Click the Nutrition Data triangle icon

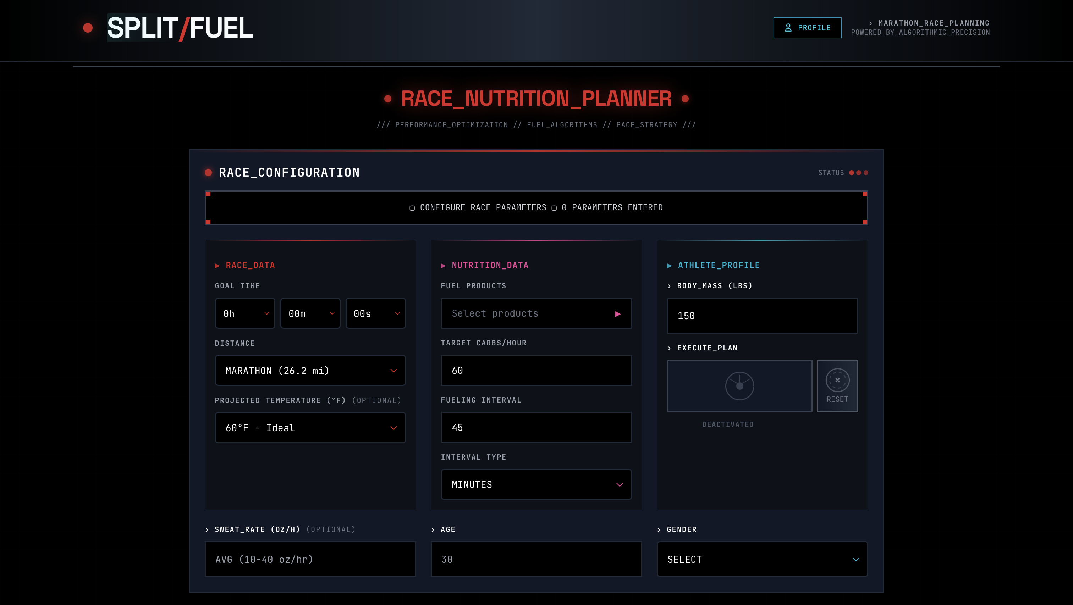pos(443,266)
